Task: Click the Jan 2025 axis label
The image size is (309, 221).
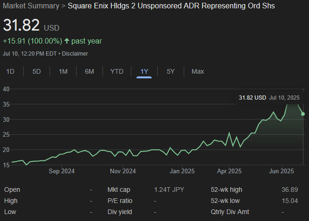Action: pyautogui.click(x=182, y=171)
